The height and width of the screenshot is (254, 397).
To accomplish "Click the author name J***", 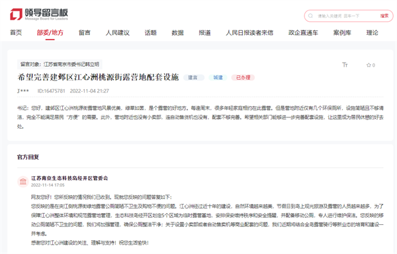I will click(23, 91).
